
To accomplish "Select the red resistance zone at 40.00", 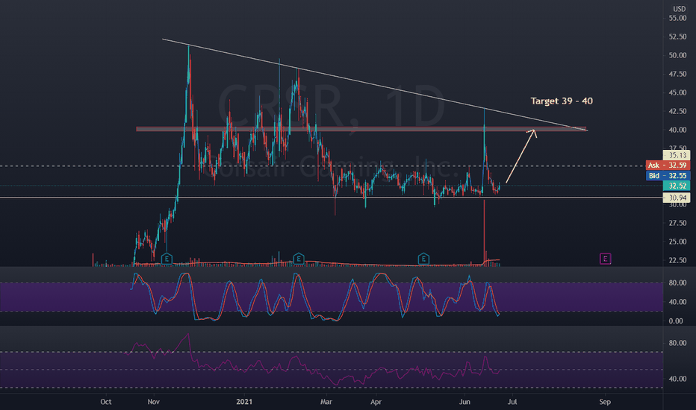I will (x=361, y=130).
